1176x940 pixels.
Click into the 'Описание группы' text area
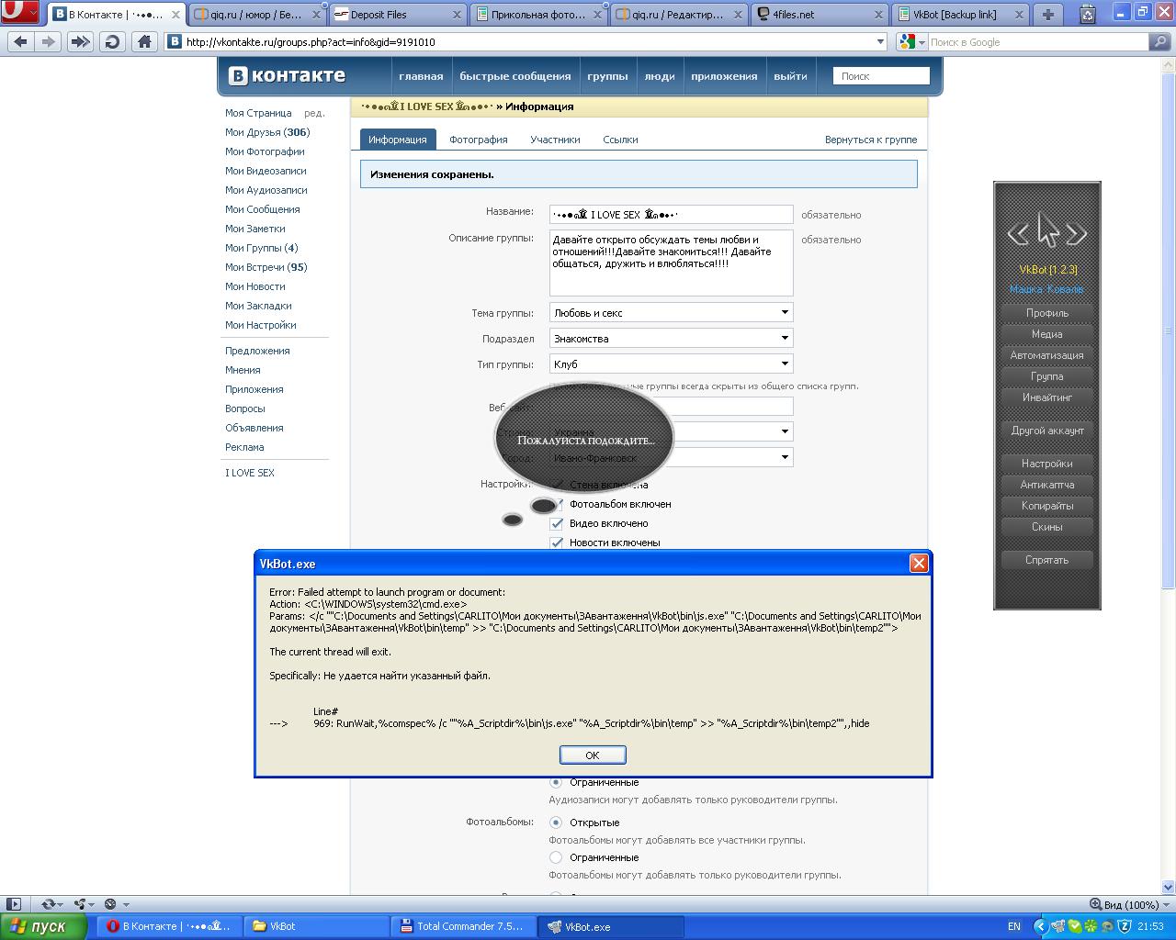click(672, 263)
